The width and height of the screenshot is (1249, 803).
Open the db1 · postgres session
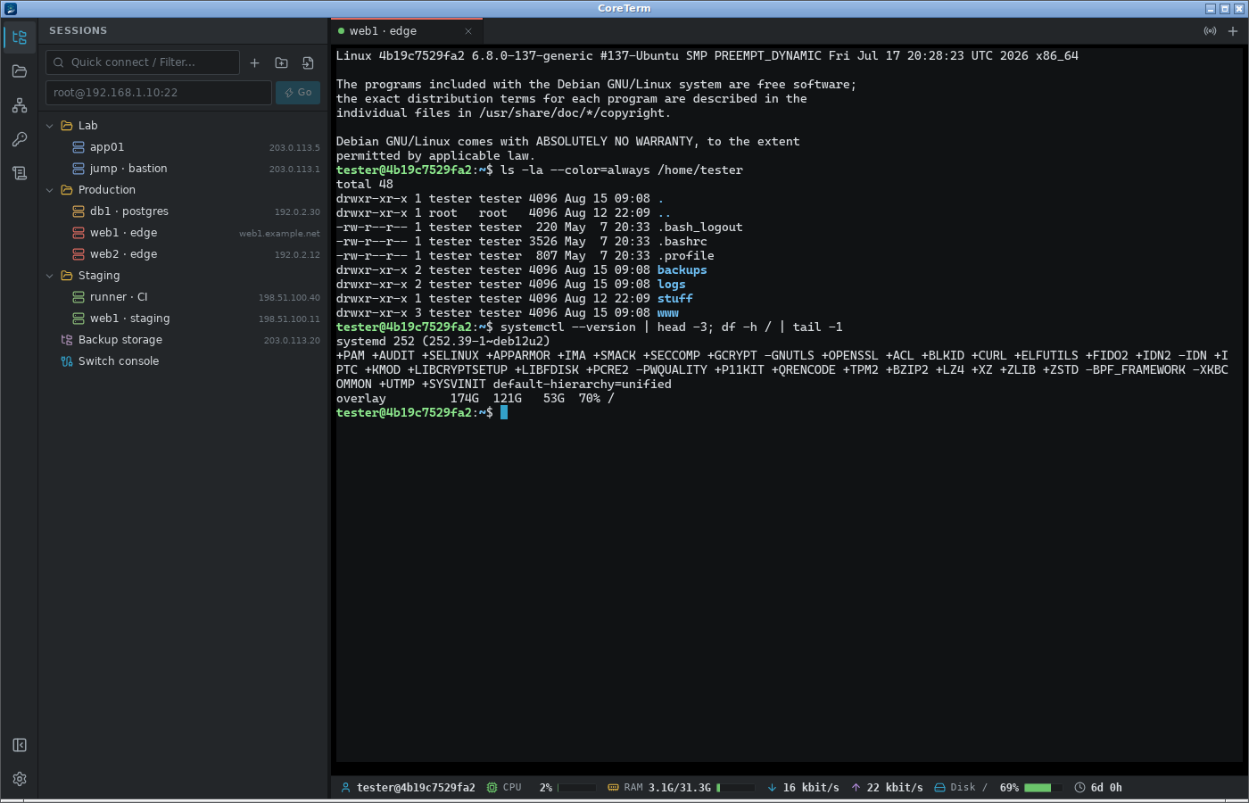point(183,211)
